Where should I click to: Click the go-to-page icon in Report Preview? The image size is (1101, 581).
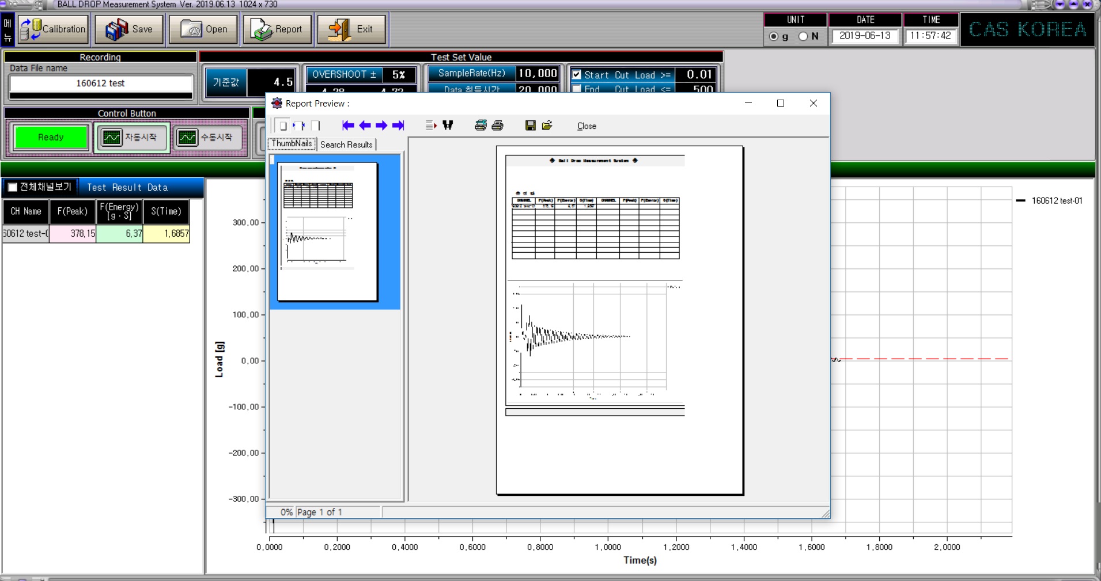tap(431, 126)
